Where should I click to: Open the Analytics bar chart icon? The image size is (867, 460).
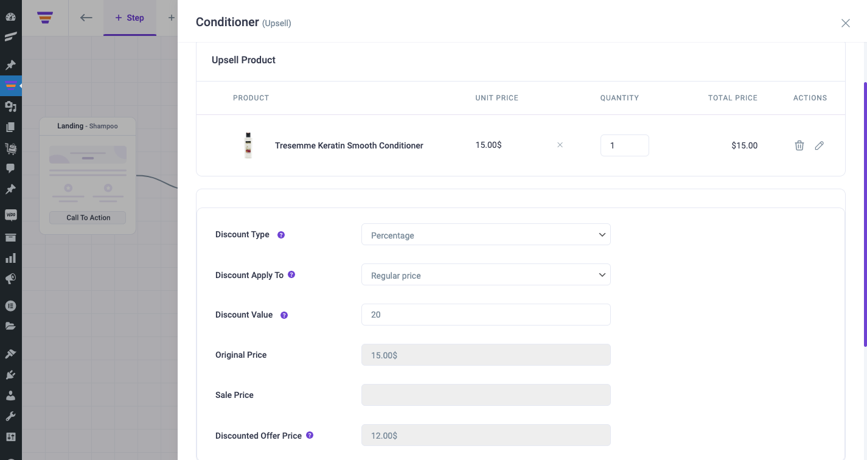10,258
